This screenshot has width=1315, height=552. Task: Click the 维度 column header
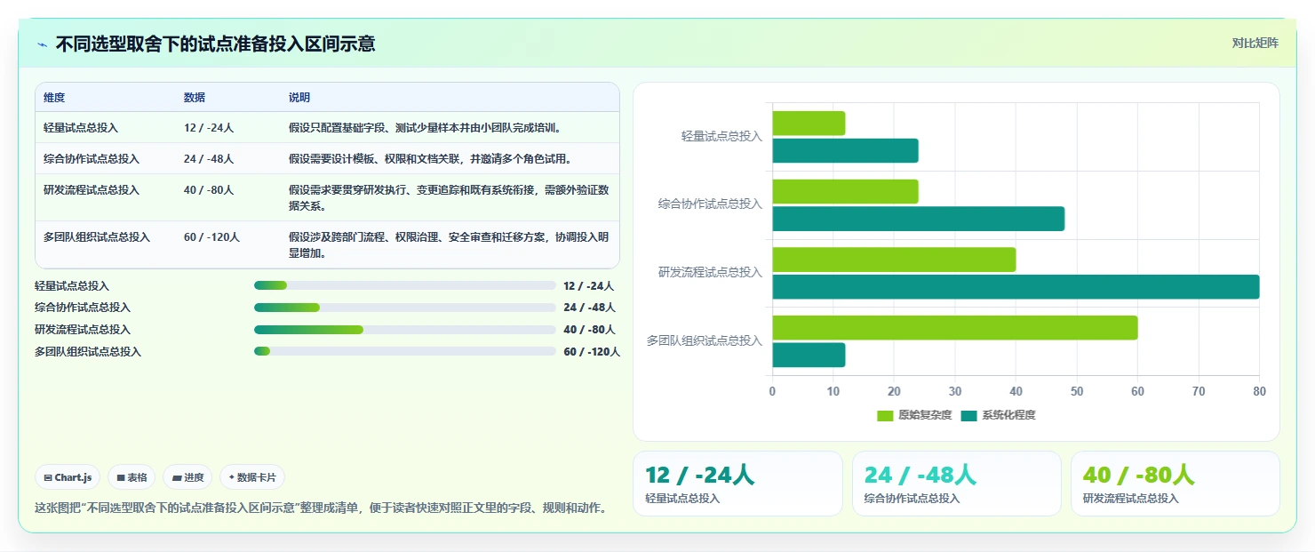pyautogui.click(x=54, y=98)
